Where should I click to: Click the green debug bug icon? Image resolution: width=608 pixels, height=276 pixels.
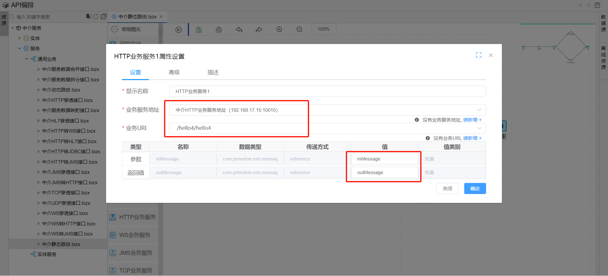199,30
